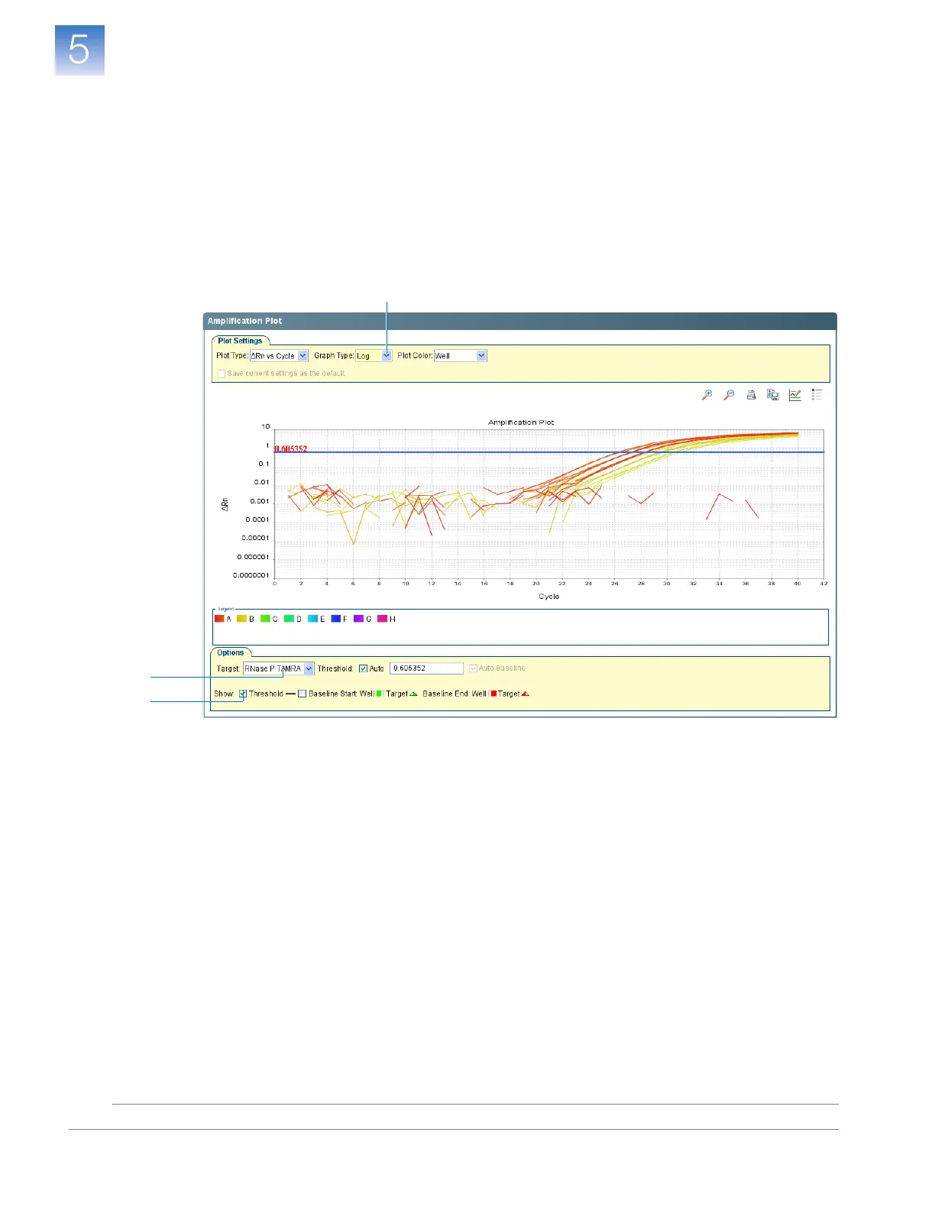The width and height of the screenshot is (935, 1210).
Task: Enable the Baseline Start checkbox
Action: point(302,694)
